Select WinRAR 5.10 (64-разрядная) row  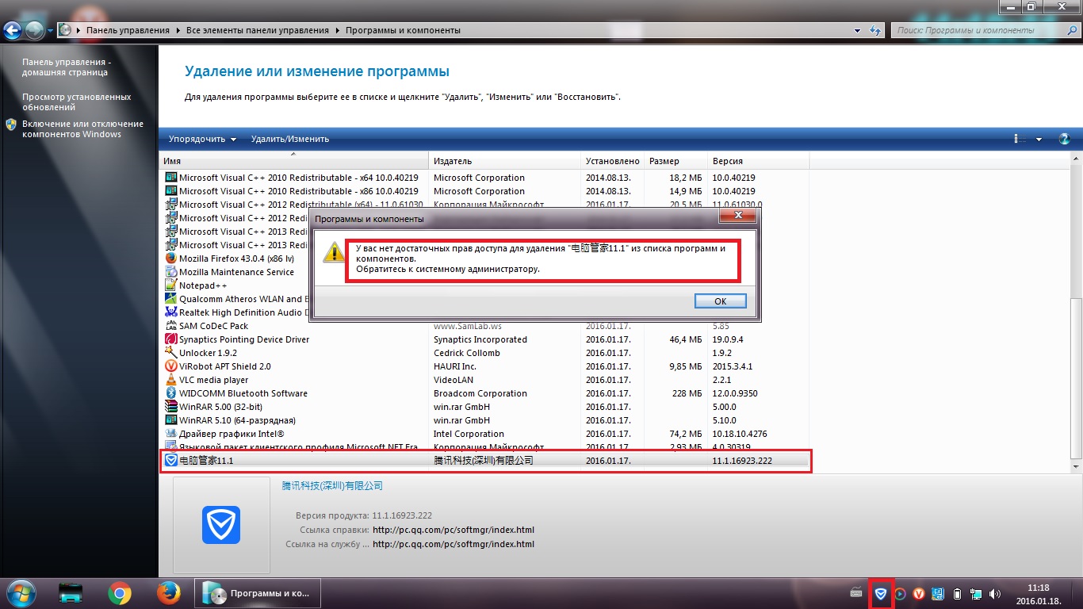point(485,420)
